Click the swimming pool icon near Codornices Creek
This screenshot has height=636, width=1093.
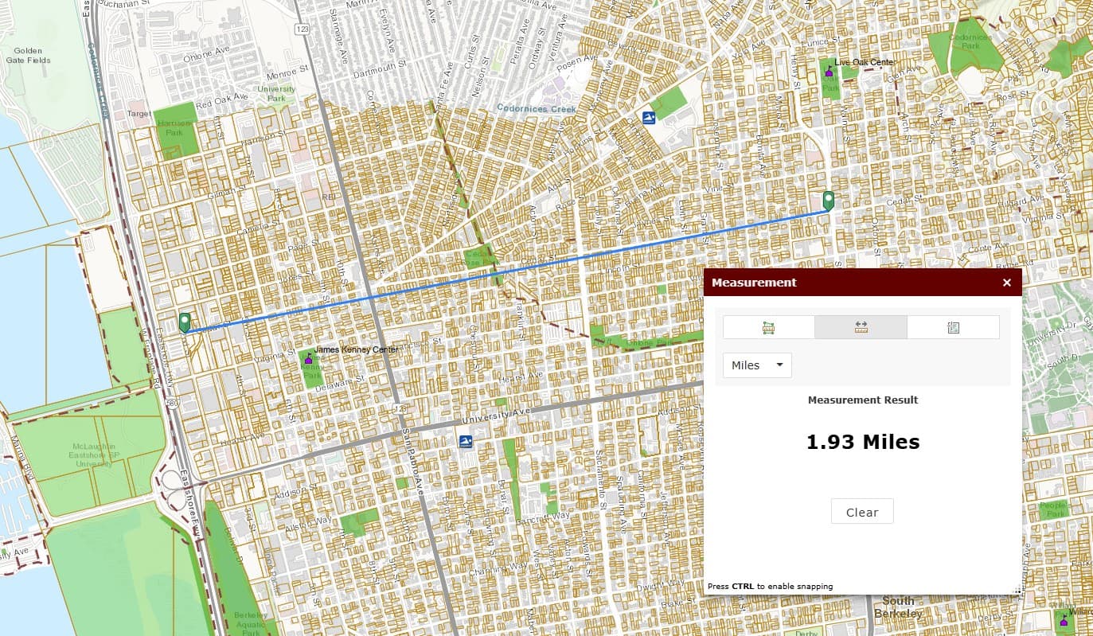(650, 119)
